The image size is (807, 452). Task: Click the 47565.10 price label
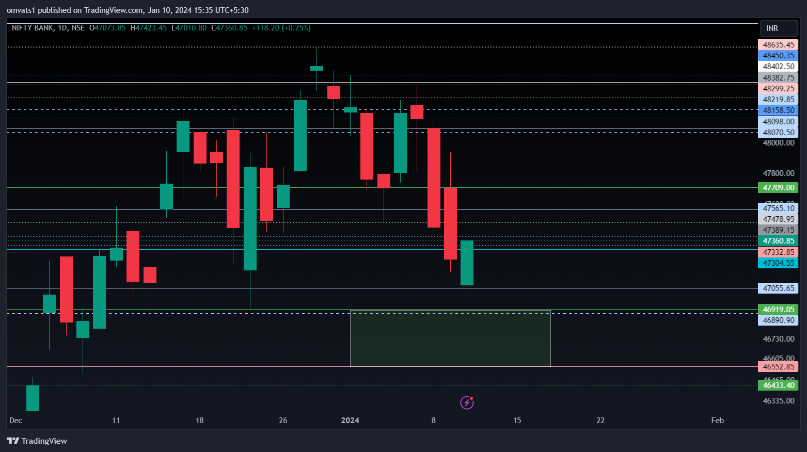[778, 208]
